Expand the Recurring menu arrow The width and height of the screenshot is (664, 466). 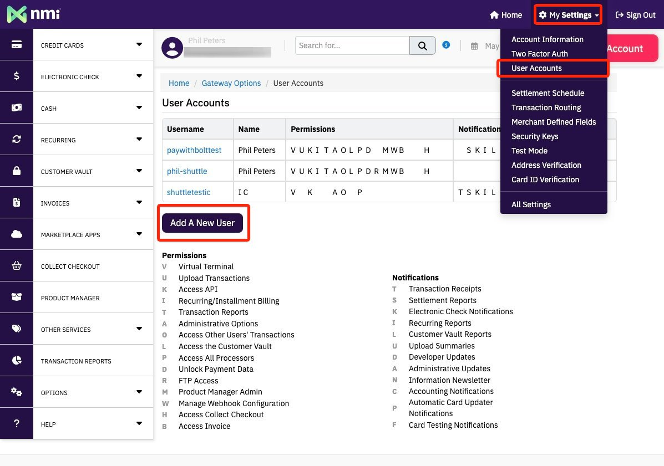[x=139, y=139]
